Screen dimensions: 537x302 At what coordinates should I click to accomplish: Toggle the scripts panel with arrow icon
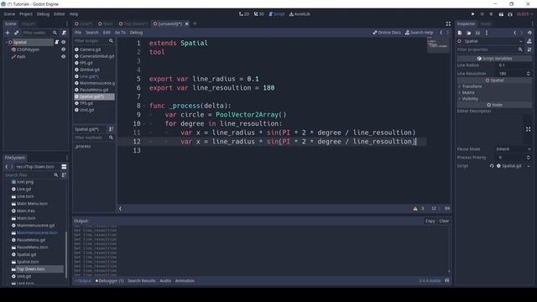coord(120,209)
